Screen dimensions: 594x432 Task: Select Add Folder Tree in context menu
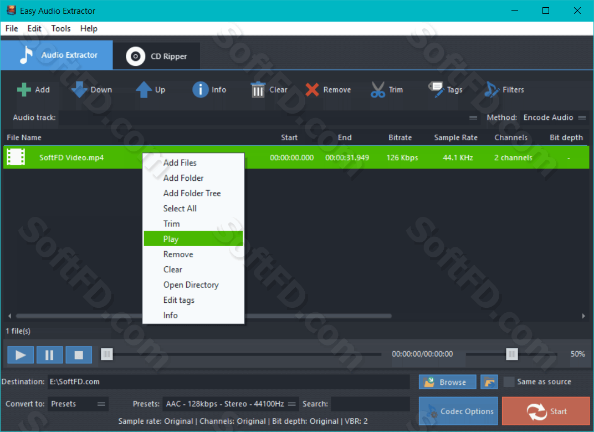pyautogui.click(x=193, y=193)
